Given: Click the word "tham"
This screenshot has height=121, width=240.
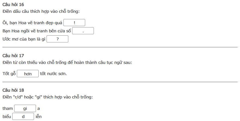Looking at the screenshot, I should (8, 108).
